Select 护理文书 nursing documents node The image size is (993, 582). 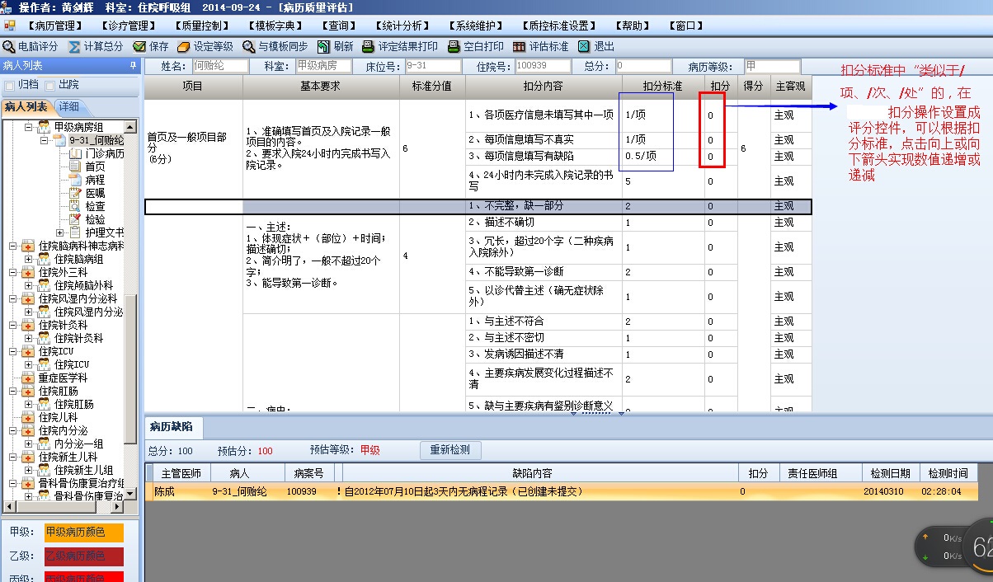[x=104, y=232]
